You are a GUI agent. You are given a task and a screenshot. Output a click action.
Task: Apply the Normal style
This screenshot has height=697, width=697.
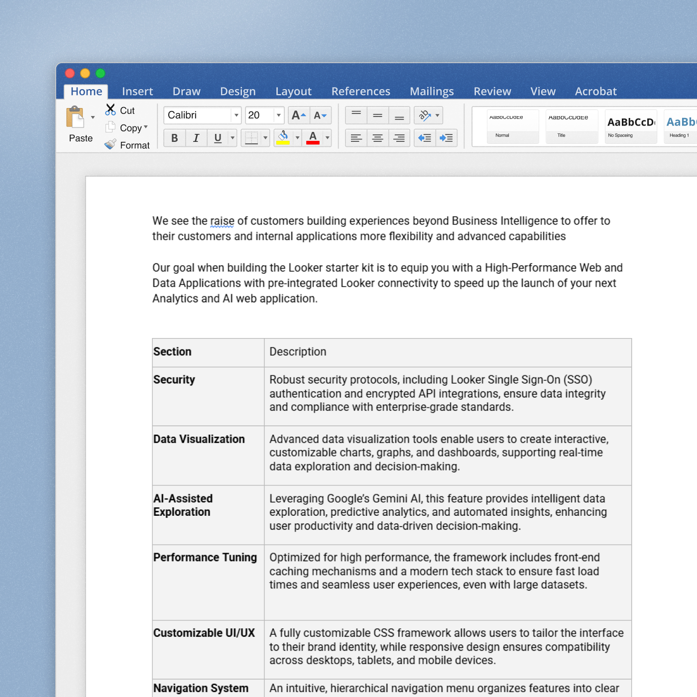[x=513, y=127]
